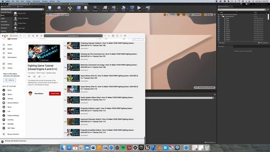Open the Content browser toolbar icon
The height and width of the screenshot is (152, 270).
[79, 8]
